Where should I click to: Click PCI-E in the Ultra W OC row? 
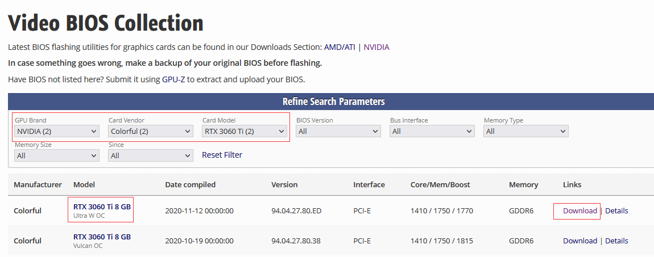pos(362,211)
